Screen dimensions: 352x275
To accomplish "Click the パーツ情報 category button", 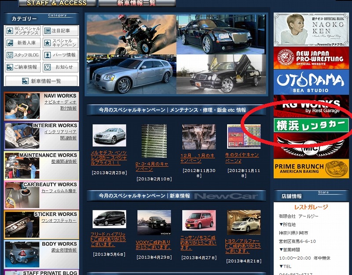I will (60, 55).
